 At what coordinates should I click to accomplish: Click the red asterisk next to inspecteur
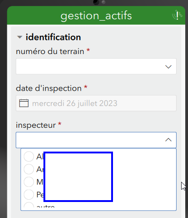pos(59,124)
